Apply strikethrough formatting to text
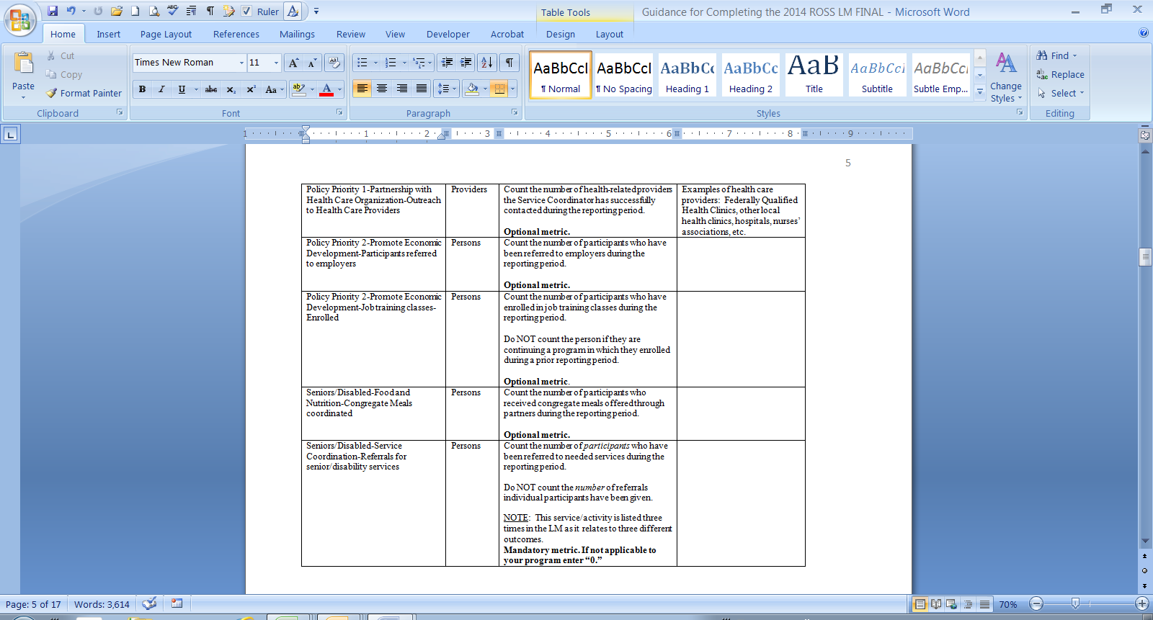The image size is (1153, 620). coord(211,89)
